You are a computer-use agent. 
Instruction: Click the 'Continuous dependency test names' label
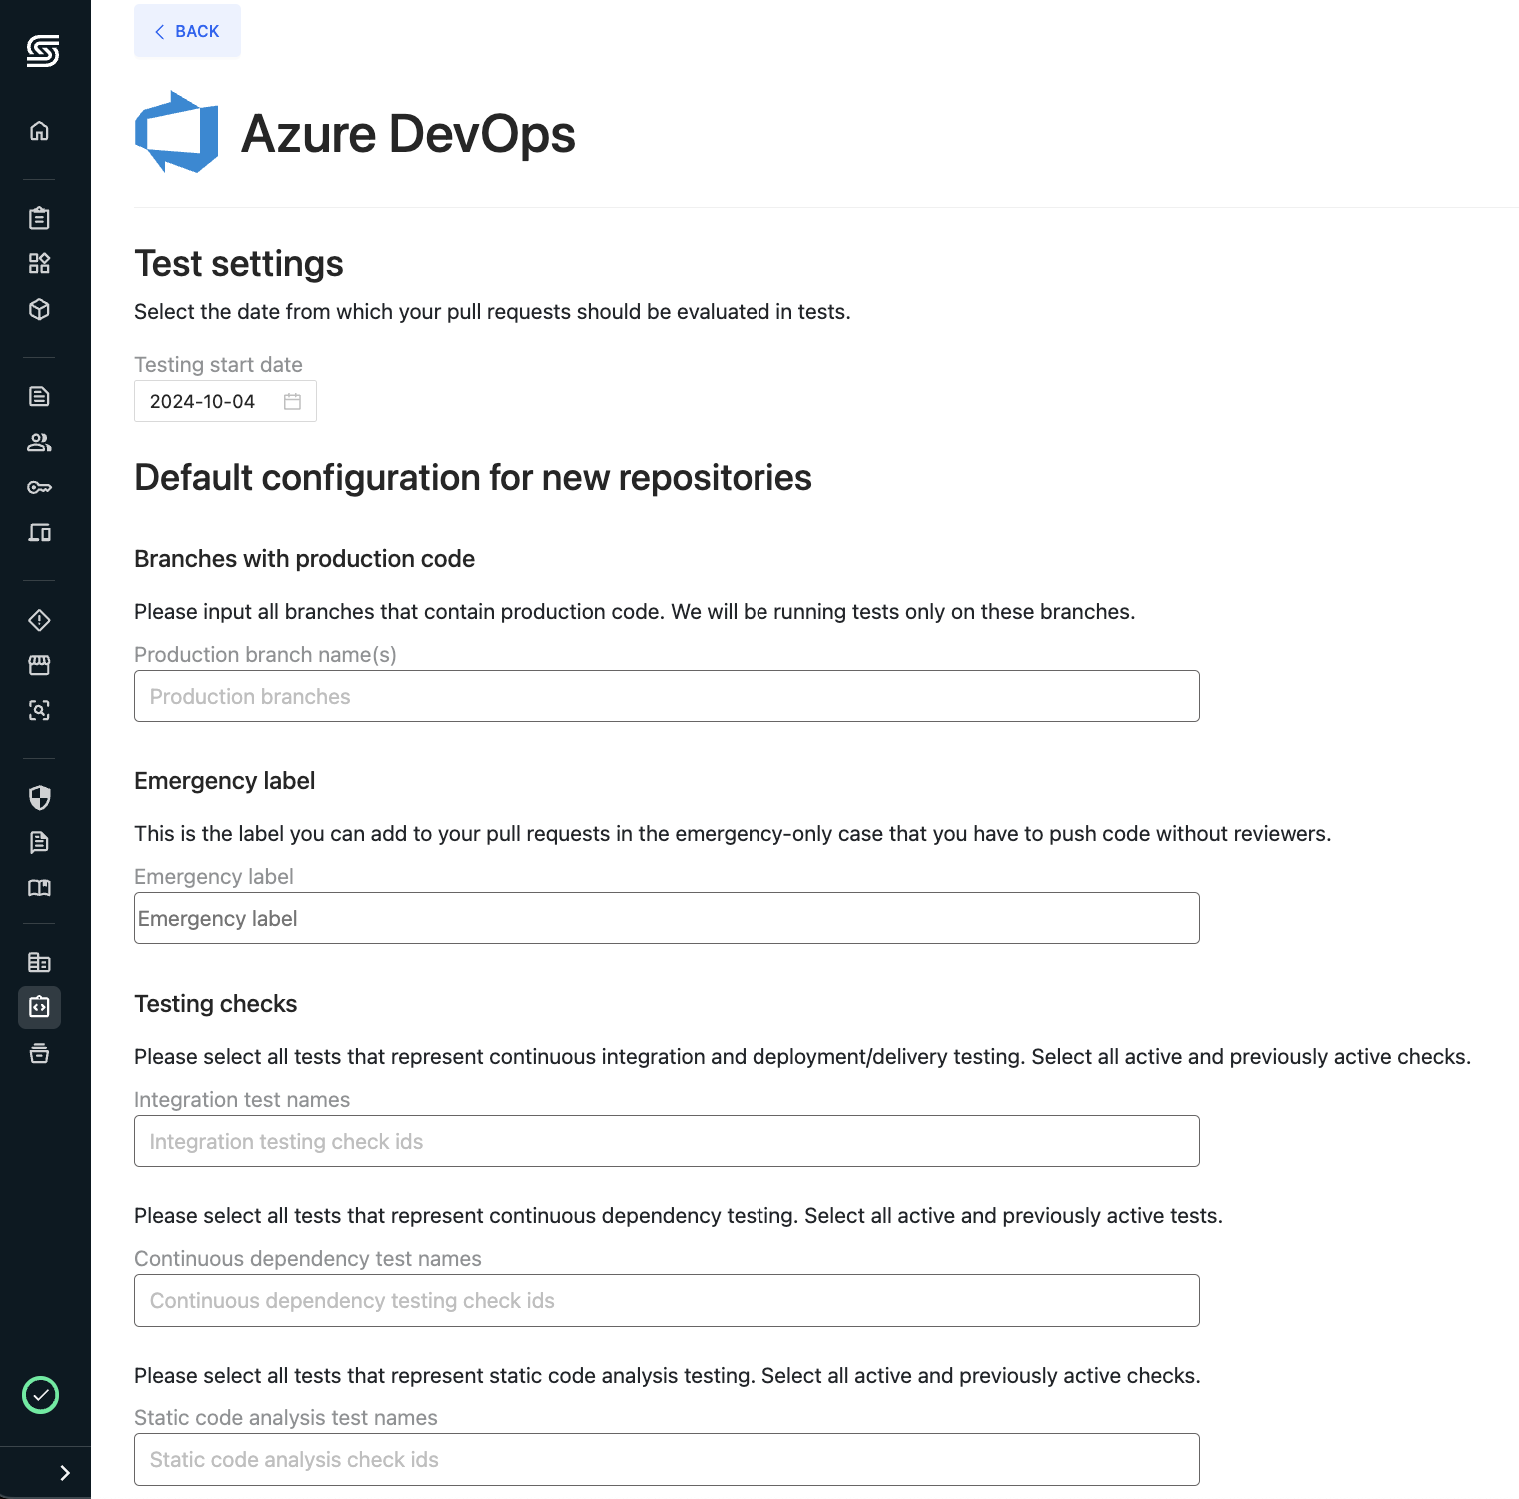click(x=308, y=1259)
